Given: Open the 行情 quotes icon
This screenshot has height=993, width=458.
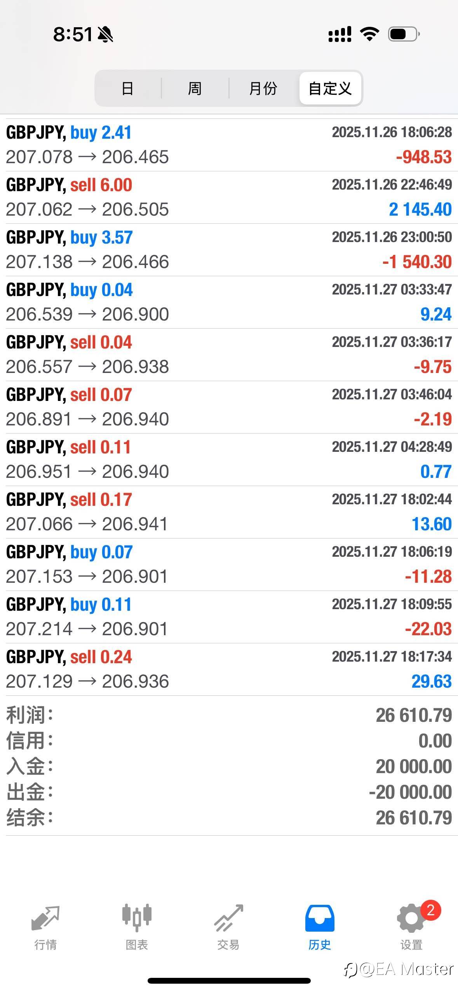Looking at the screenshot, I should [45, 918].
